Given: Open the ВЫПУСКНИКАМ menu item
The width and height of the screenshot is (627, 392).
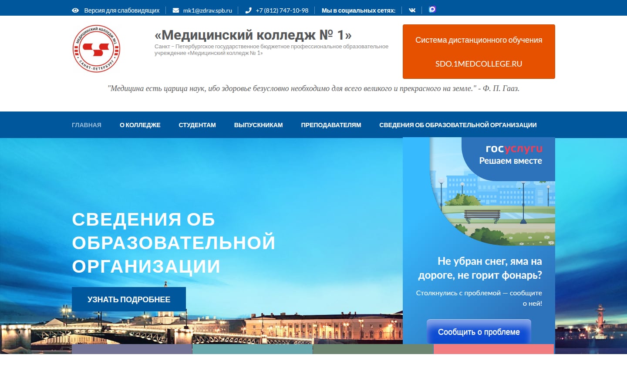Looking at the screenshot, I should 259,125.
